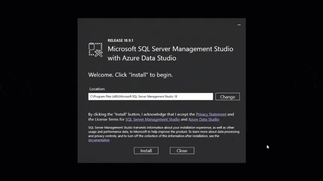This screenshot has height=181, width=323.
Task: Click the "Location:" field label
Action: pos(97,89)
